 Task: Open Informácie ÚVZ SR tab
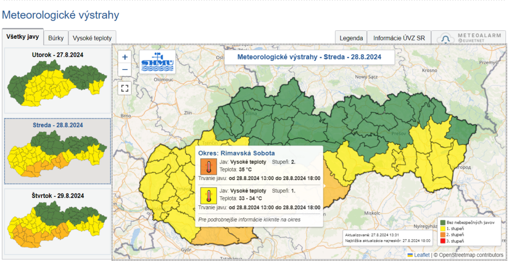(x=399, y=38)
